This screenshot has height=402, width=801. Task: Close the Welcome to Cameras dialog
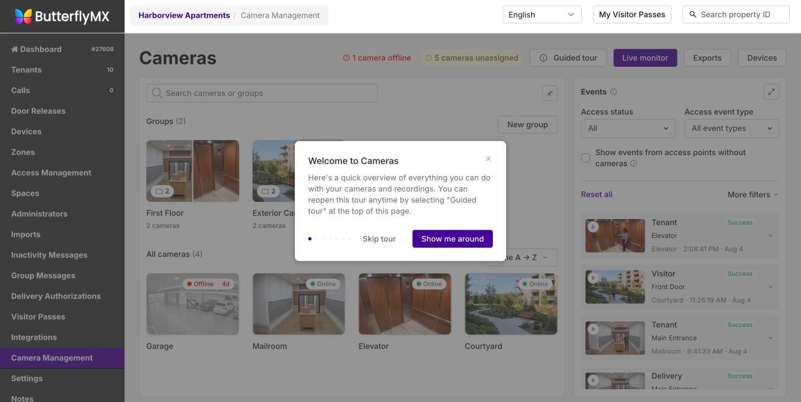[488, 159]
